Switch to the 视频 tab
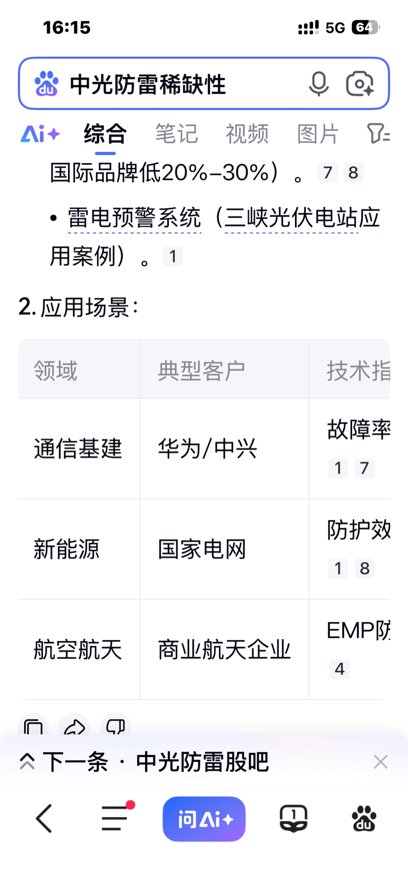 247,134
